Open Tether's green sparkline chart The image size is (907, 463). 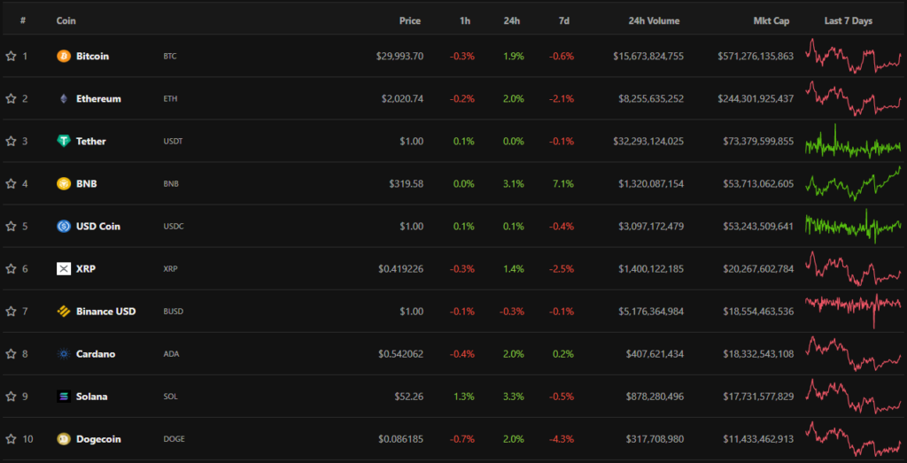pos(853,141)
